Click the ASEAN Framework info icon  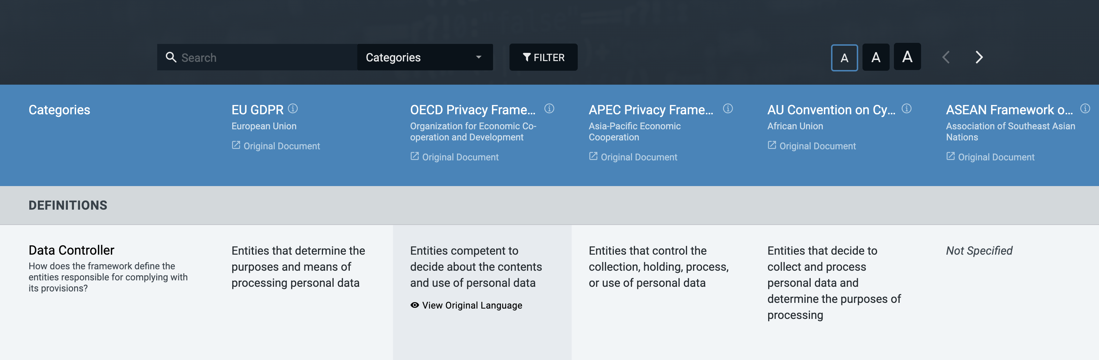pos(1085,109)
